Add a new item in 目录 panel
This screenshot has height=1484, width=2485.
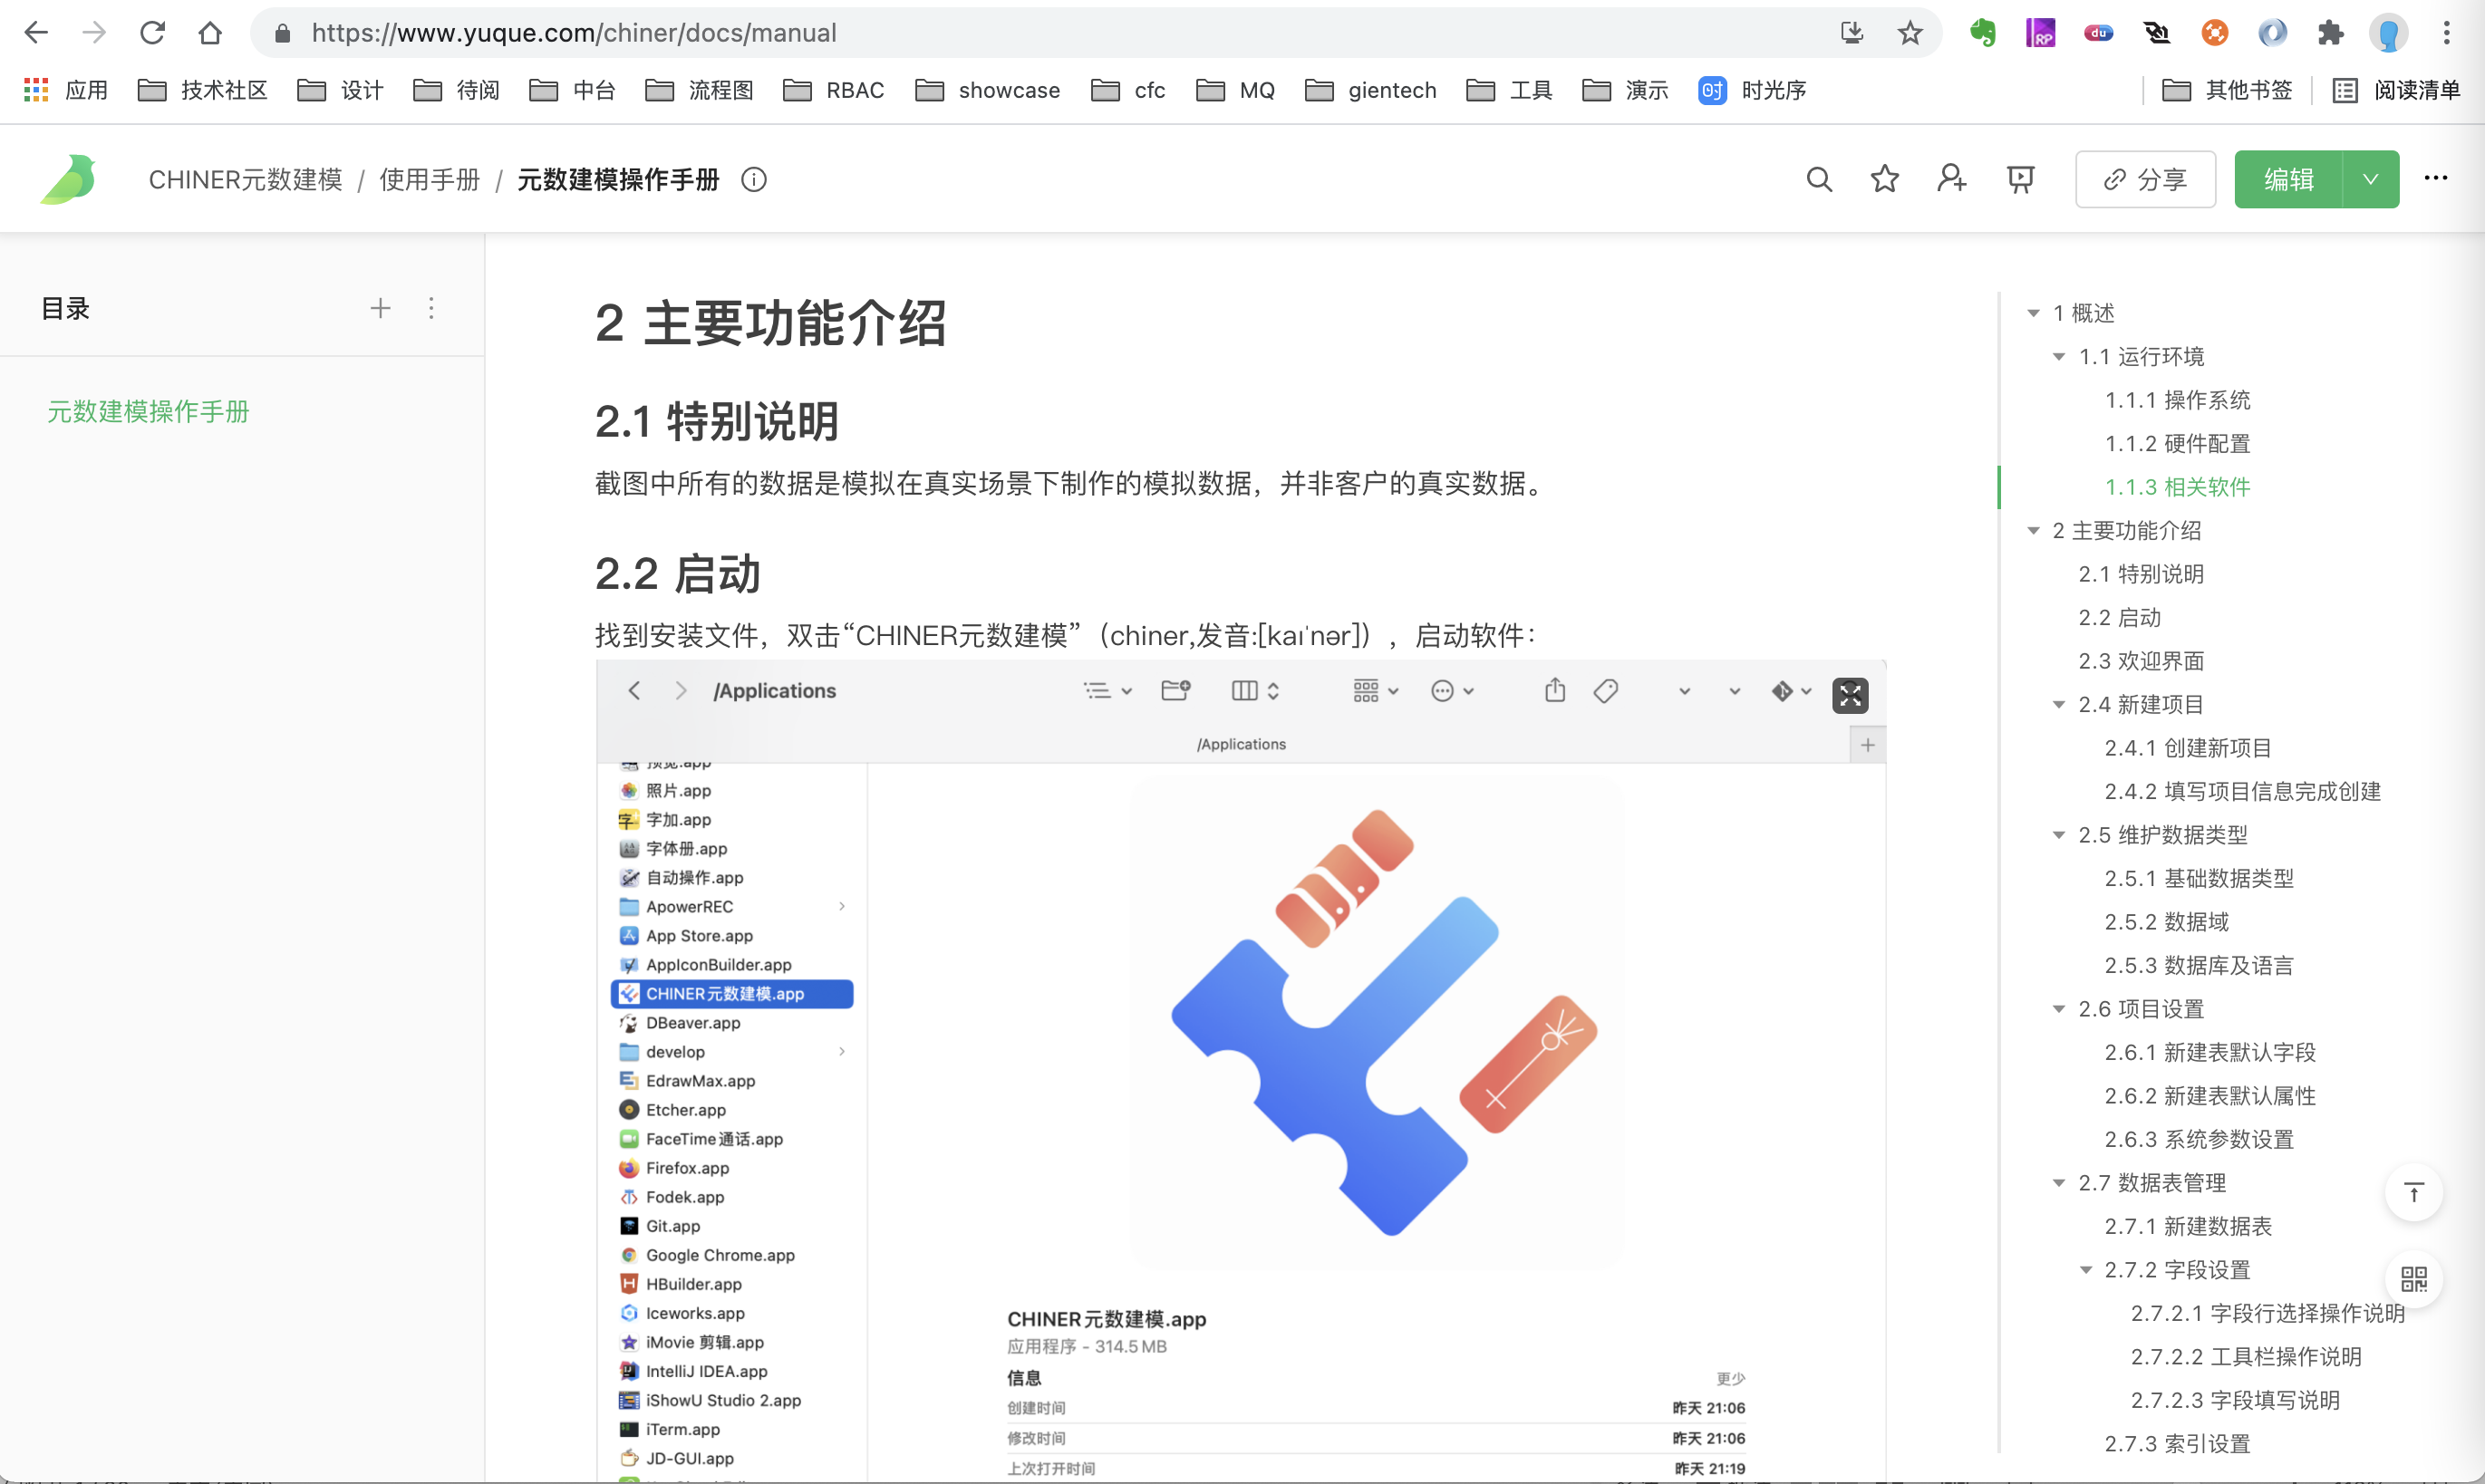tap(380, 308)
